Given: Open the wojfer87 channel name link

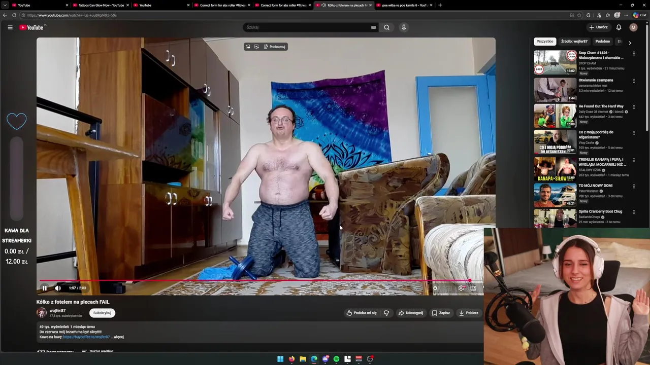Looking at the screenshot, I should pos(57,311).
